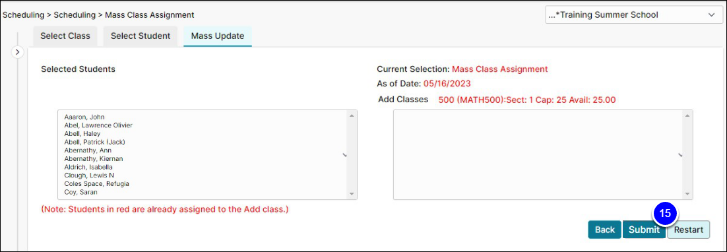Select Abel, Lawrence Olivier in list
The height and width of the screenshot is (252, 727).
coord(99,125)
